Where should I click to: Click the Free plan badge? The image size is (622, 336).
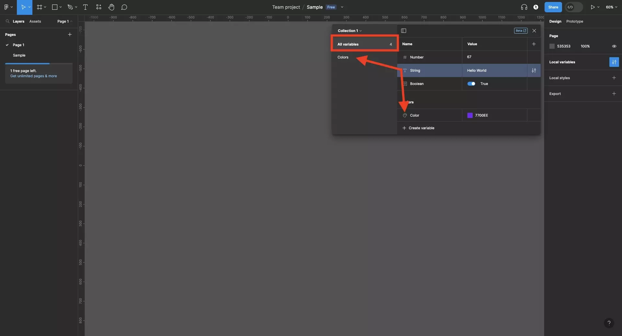click(331, 7)
